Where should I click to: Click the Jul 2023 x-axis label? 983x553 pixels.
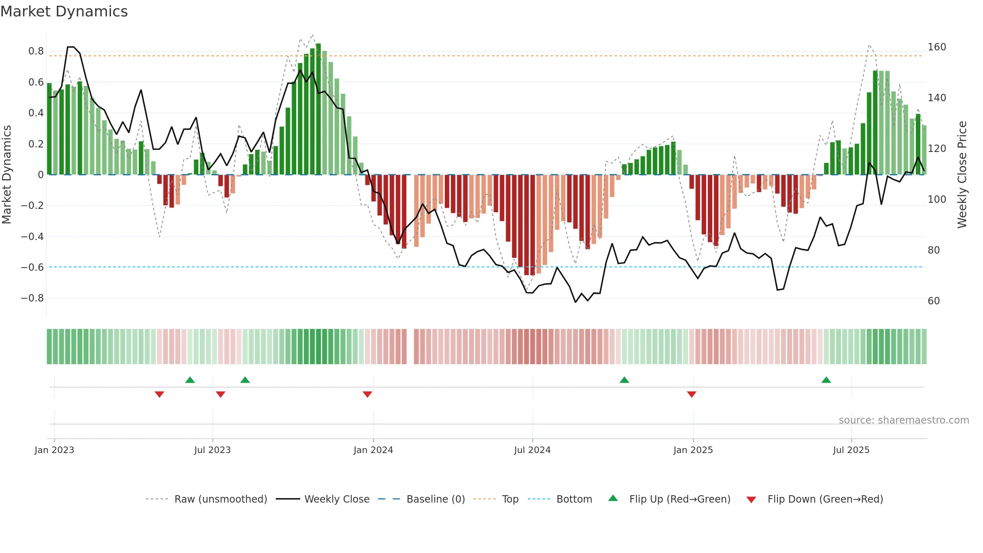click(x=213, y=450)
